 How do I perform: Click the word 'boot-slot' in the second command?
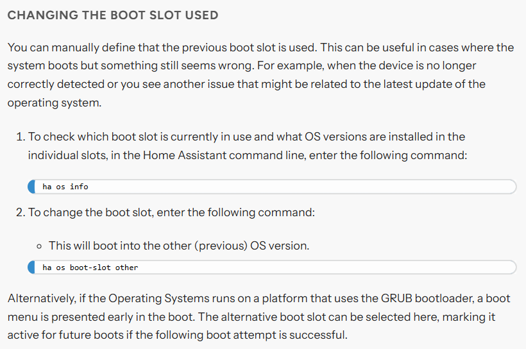coord(90,268)
